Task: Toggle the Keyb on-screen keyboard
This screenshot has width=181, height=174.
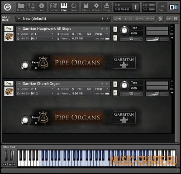Action: click(x=64, y=7)
